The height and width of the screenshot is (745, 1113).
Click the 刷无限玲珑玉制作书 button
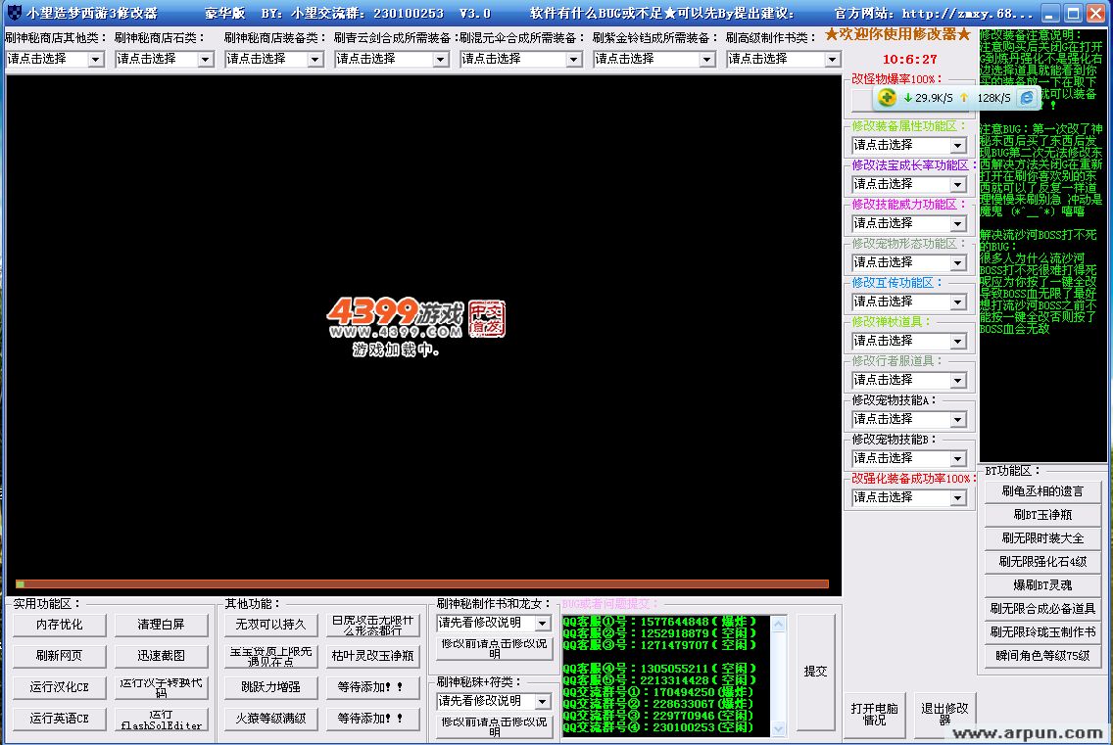[x=1042, y=632]
